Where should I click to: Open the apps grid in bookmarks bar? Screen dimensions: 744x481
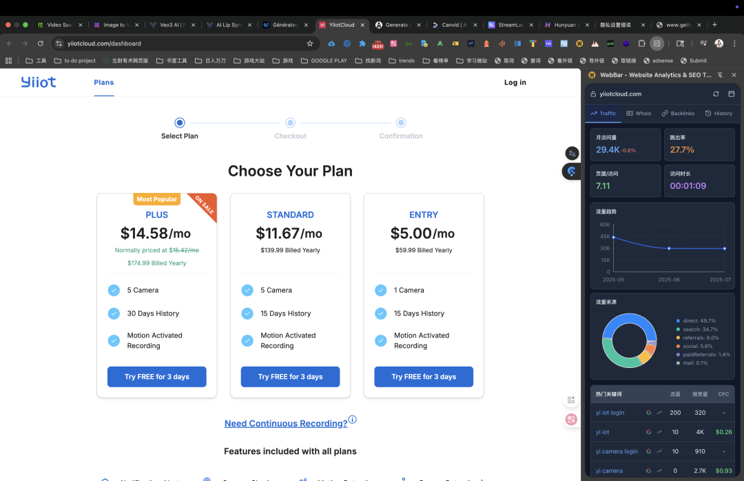[8, 61]
